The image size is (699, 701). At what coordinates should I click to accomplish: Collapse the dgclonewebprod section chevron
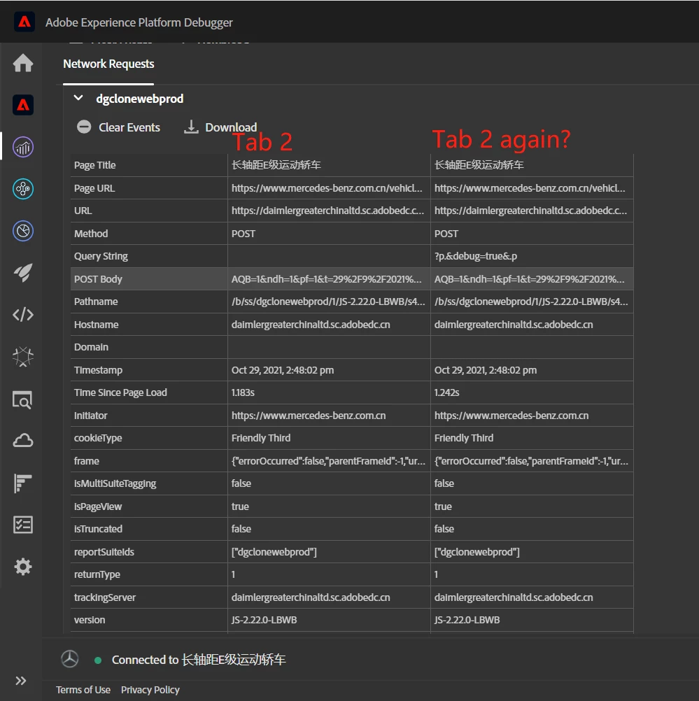(78, 97)
